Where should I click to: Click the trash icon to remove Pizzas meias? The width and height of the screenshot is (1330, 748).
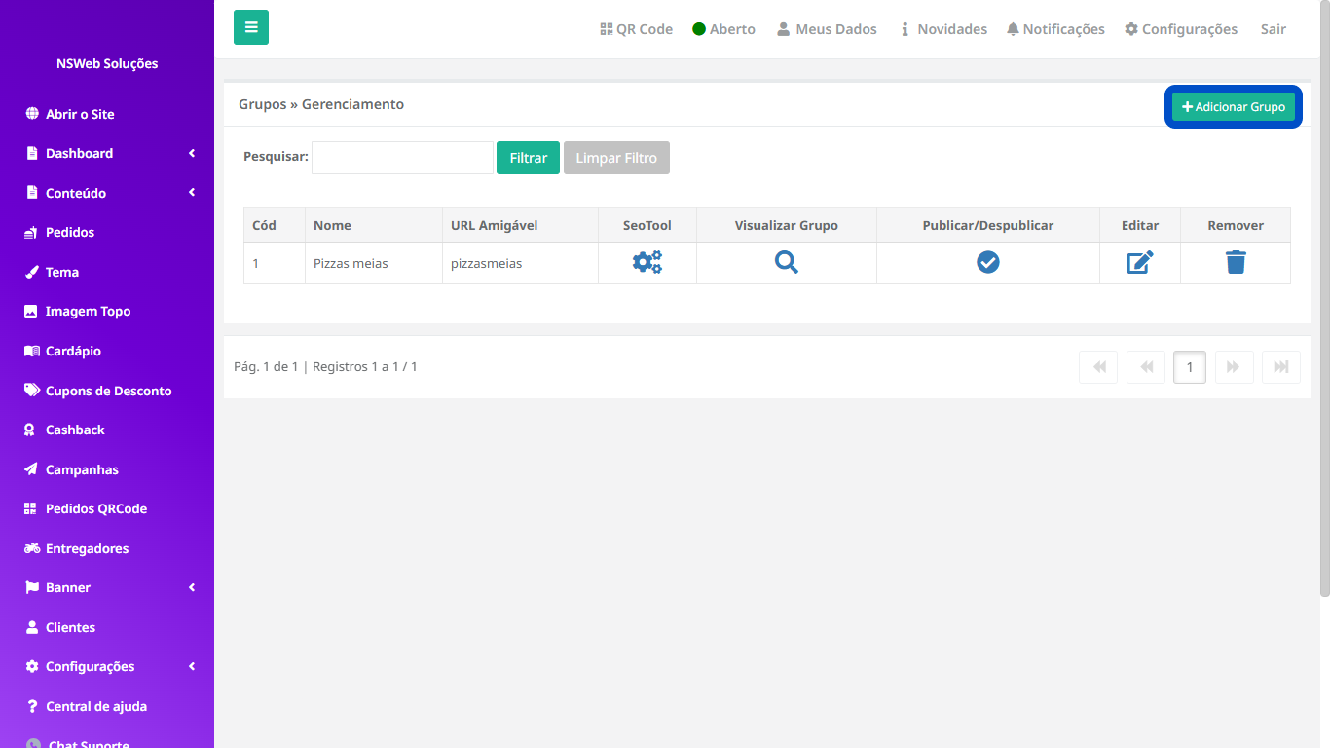[x=1236, y=262]
